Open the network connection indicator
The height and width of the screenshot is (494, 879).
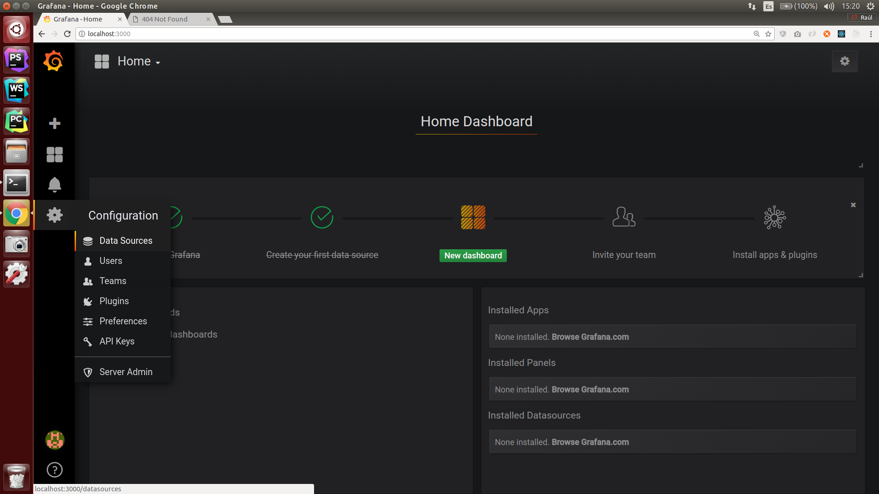[752, 6]
